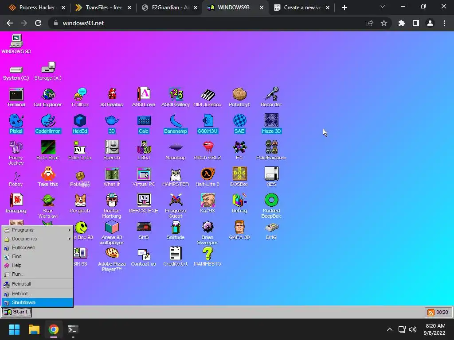Open the Recorder microphone icon
This screenshot has height=340, width=454.
(271, 97)
